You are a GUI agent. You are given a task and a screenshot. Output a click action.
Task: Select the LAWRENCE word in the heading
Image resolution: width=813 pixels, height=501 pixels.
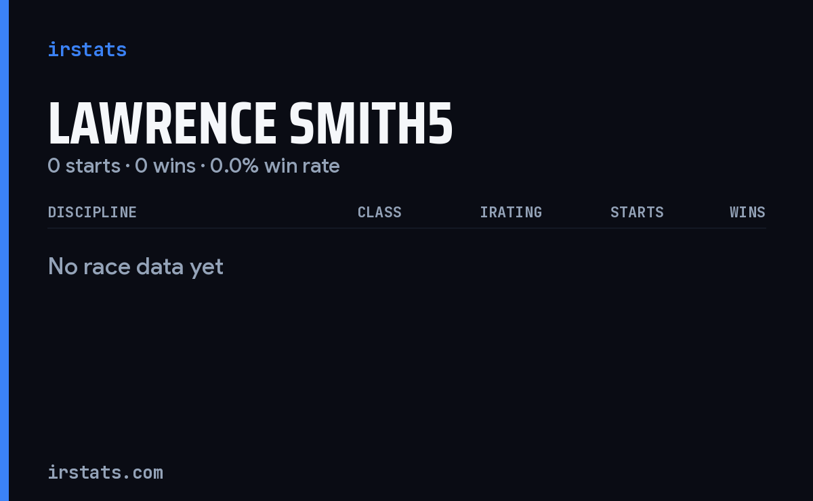click(x=162, y=124)
